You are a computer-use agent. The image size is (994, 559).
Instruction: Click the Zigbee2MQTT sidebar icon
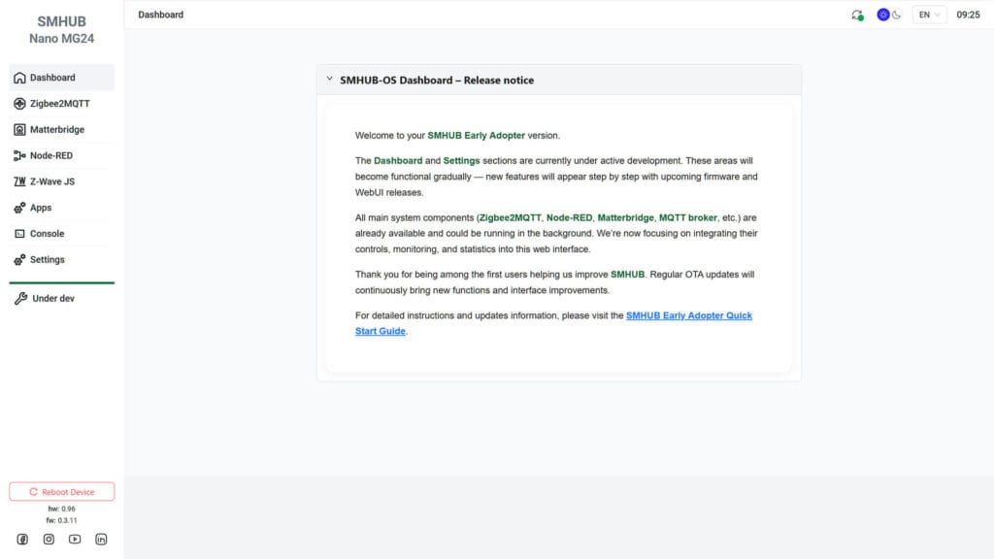pyautogui.click(x=20, y=104)
